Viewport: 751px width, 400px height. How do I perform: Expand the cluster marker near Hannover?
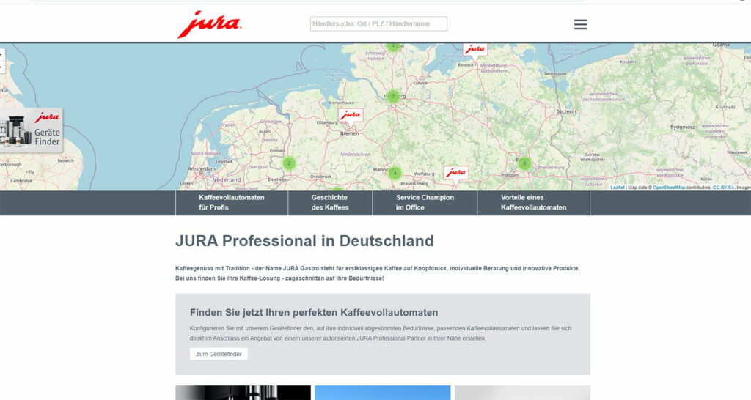click(x=395, y=174)
